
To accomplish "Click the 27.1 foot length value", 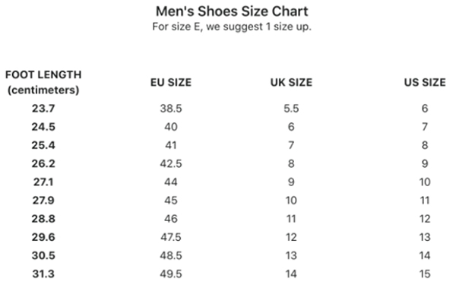I will pyautogui.click(x=43, y=182).
